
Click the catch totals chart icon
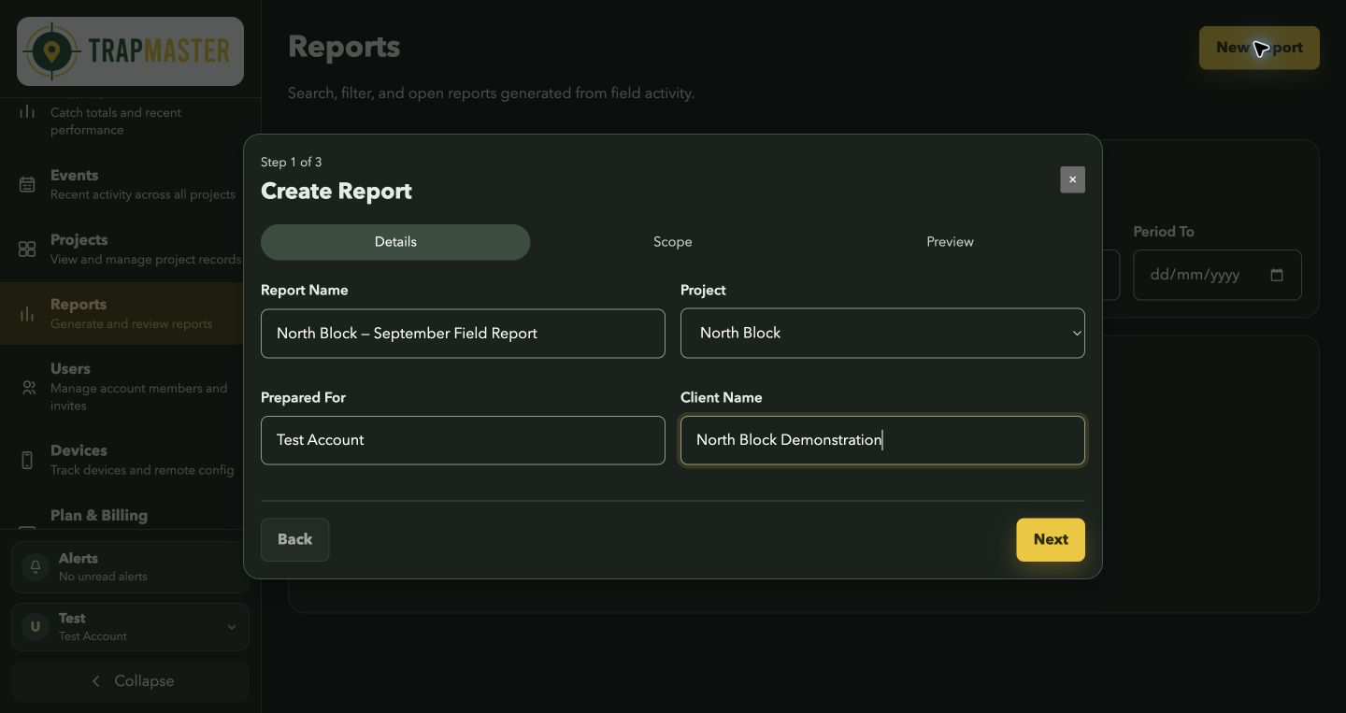(27, 112)
